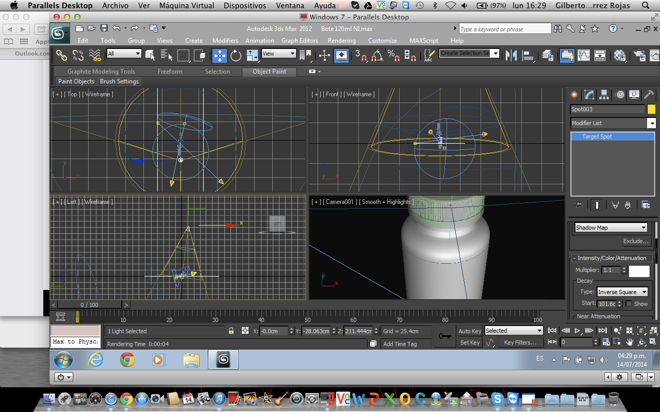Toggle Percent Snap button
Image resolution: width=660 pixels, height=412 pixels.
[x=394, y=55]
